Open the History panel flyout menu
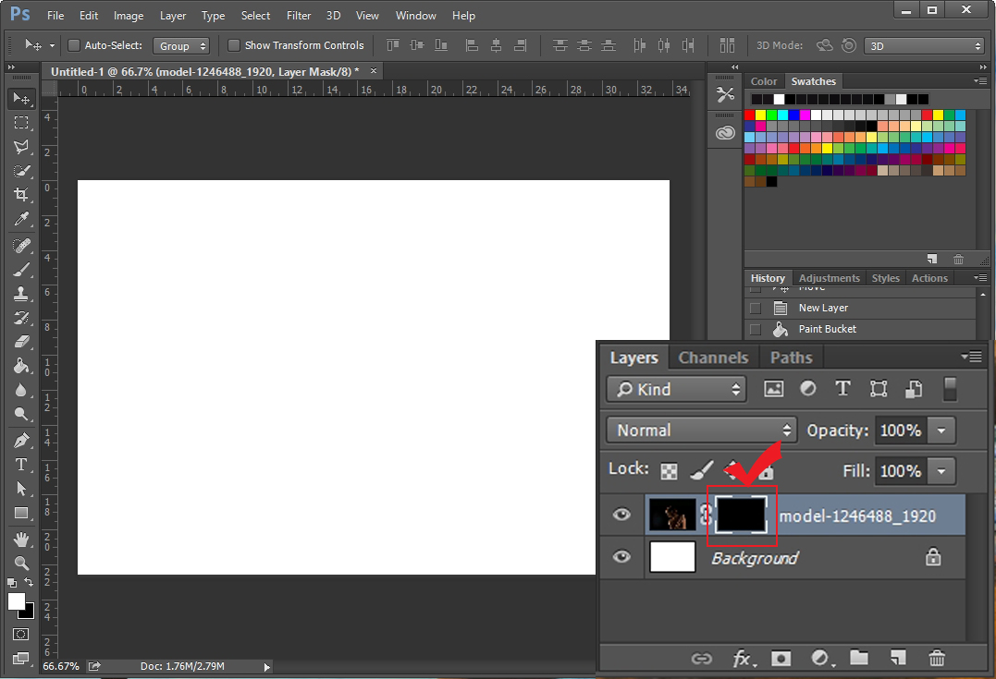 (980, 277)
